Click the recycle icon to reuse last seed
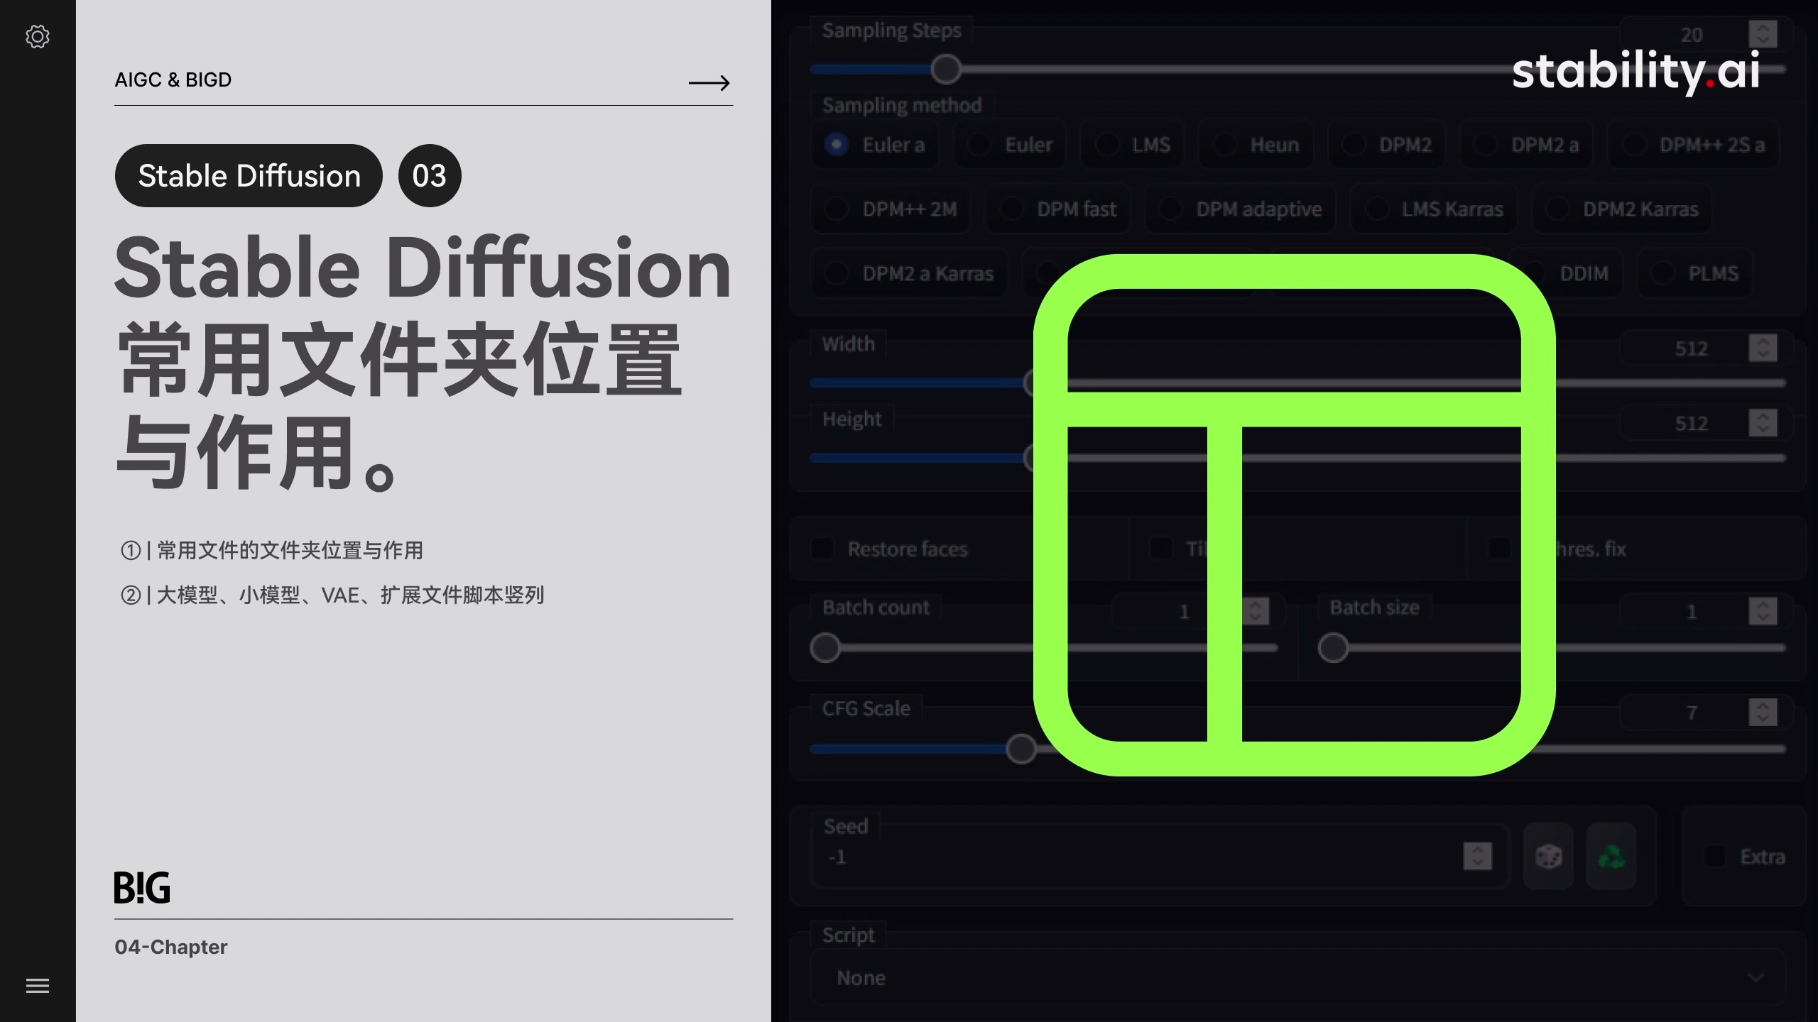 [x=1612, y=857]
